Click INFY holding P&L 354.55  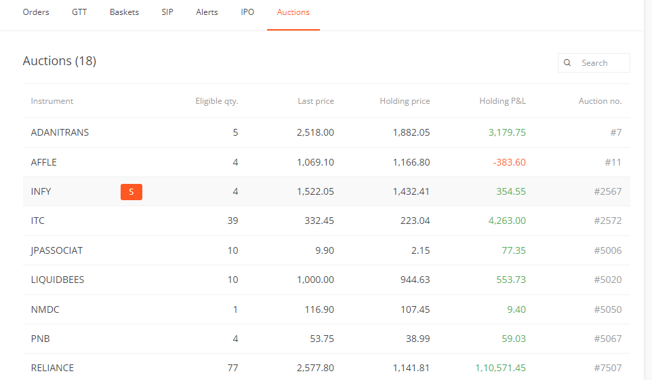click(x=511, y=191)
